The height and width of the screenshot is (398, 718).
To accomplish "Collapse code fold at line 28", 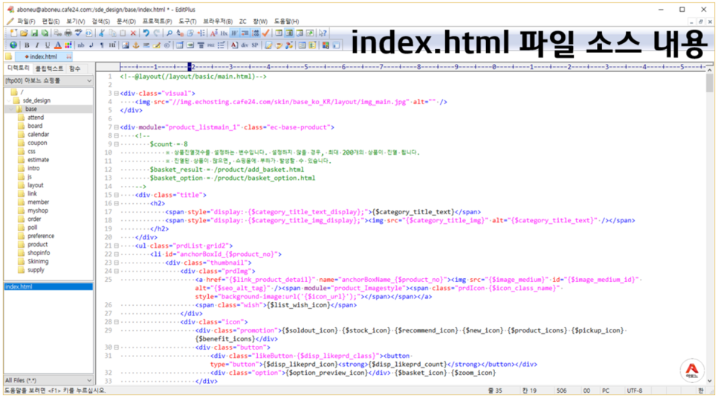I will 116,322.
